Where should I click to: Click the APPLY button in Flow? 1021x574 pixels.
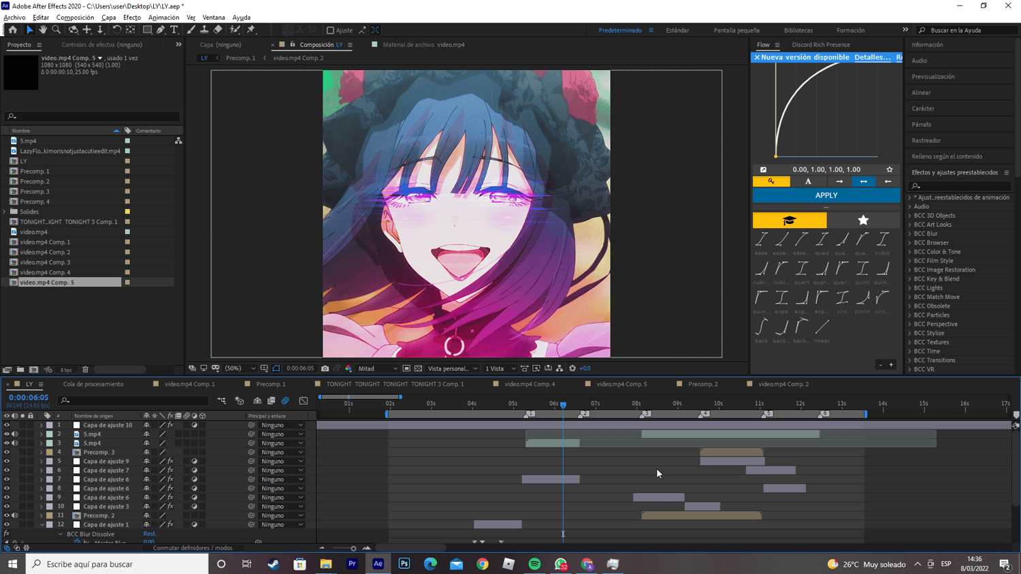pos(826,195)
